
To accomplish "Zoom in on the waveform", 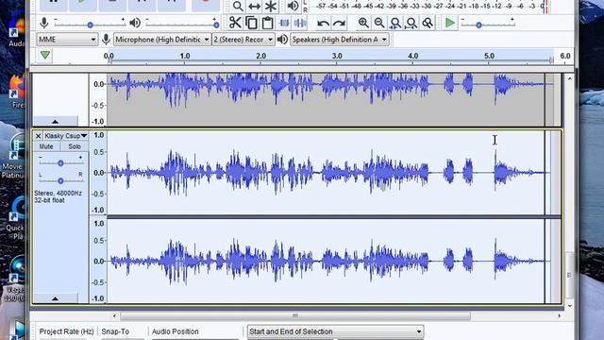I will pos(363,23).
